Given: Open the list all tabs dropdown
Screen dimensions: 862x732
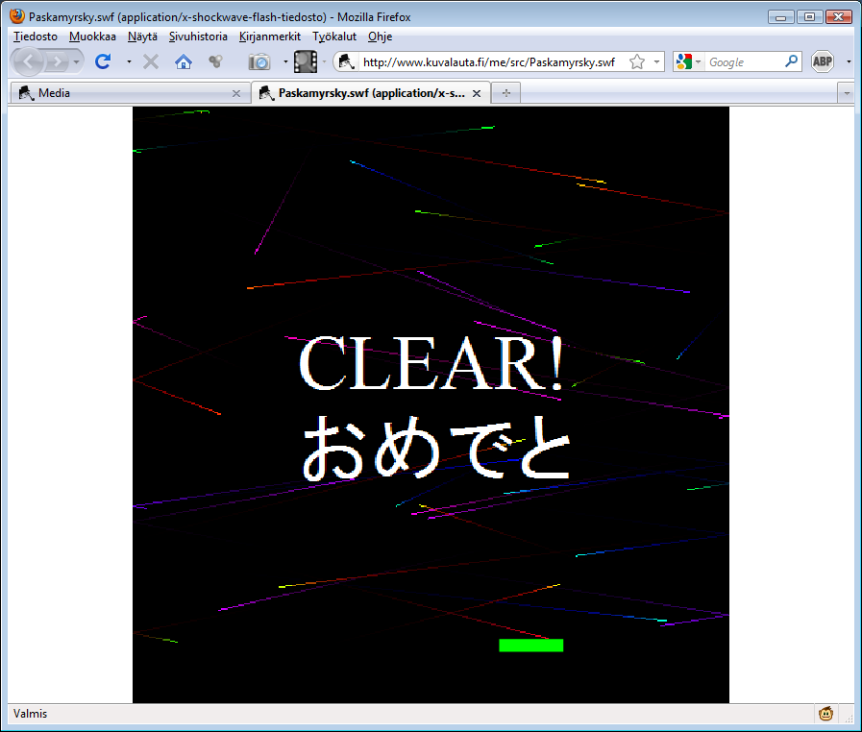Looking at the screenshot, I should pyautogui.click(x=846, y=93).
